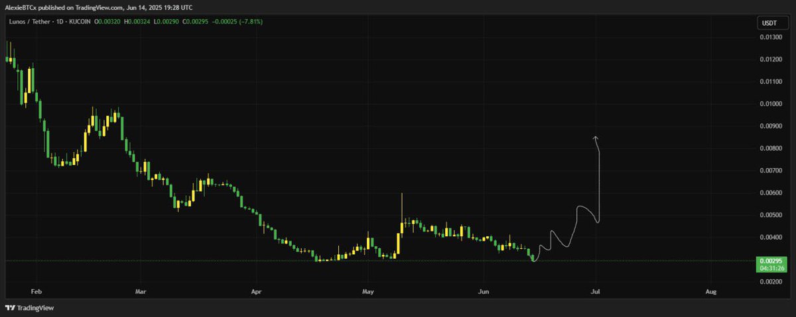Click the 0.01100 price axis label
Viewport: 796px width, 317px height.
click(x=771, y=82)
